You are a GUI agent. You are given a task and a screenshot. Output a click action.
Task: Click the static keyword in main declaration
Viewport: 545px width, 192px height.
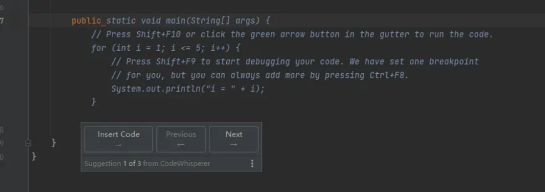click(x=121, y=21)
